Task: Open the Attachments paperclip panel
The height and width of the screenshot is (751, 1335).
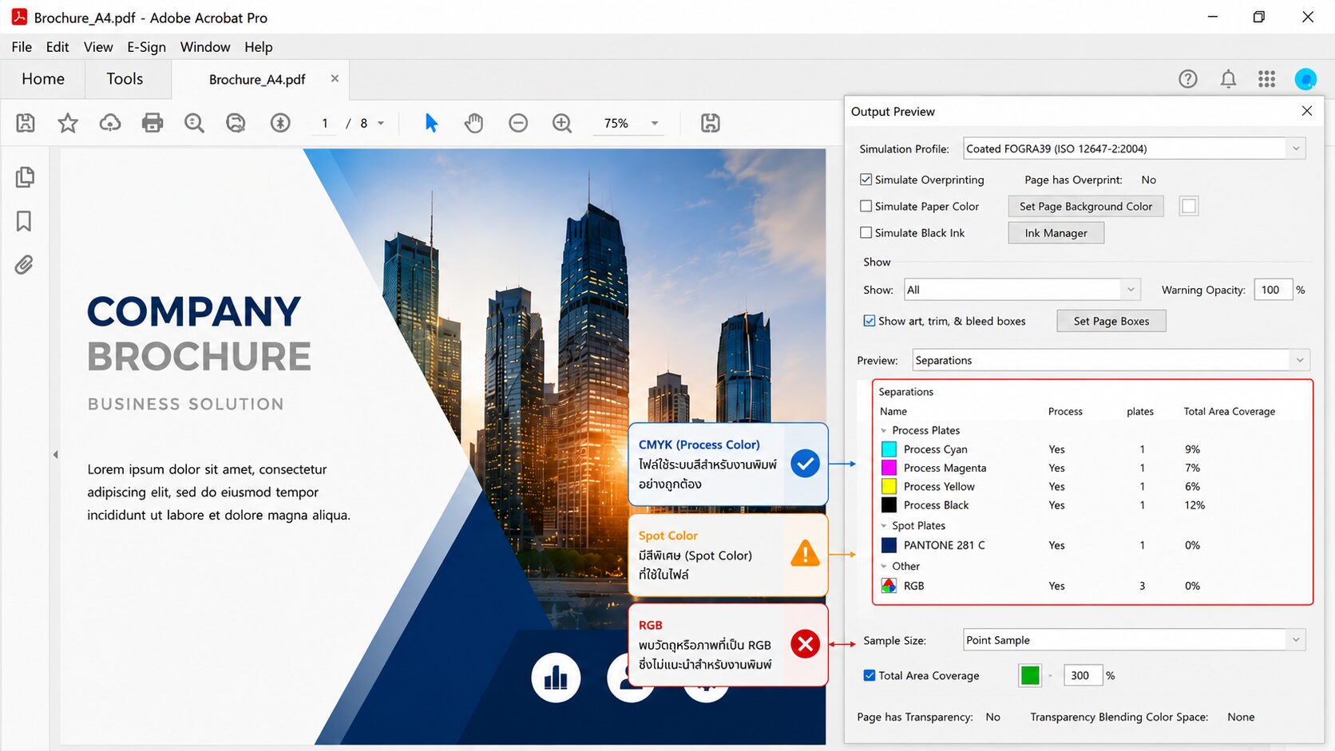Action: 24,265
